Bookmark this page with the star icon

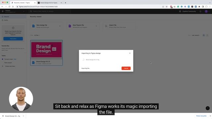[x=167, y=7]
